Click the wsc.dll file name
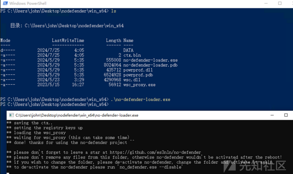Image resolution: width=293 pixels, height=174 pixels. click(132, 80)
